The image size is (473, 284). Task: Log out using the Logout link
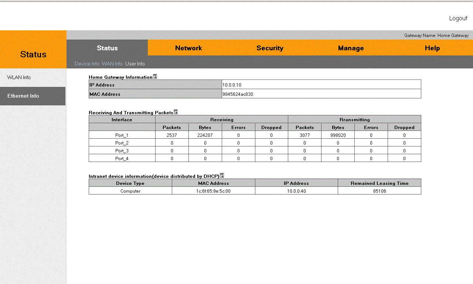(x=458, y=18)
